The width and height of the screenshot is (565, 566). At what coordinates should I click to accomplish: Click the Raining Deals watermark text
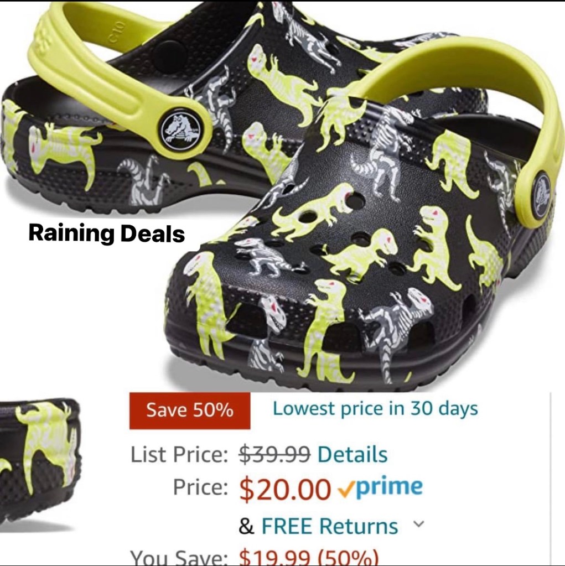coord(106,233)
